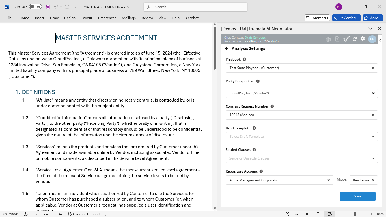Click the broom clear icon in Pramata header

346,39
